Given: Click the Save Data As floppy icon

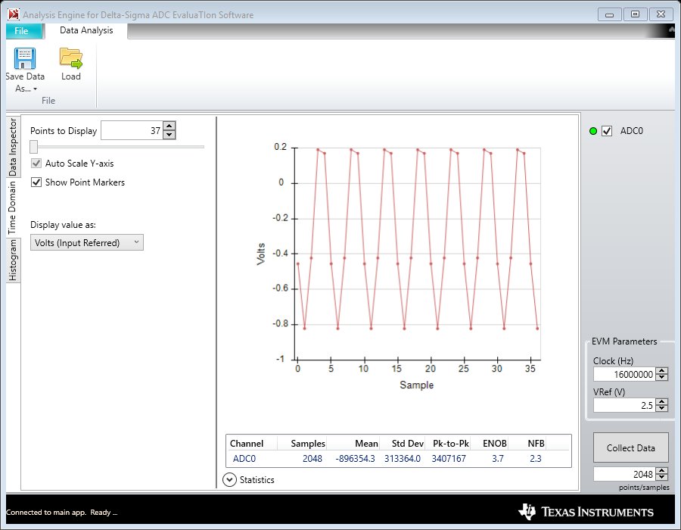Looking at the screenshot, I should [x=25, y=58].
